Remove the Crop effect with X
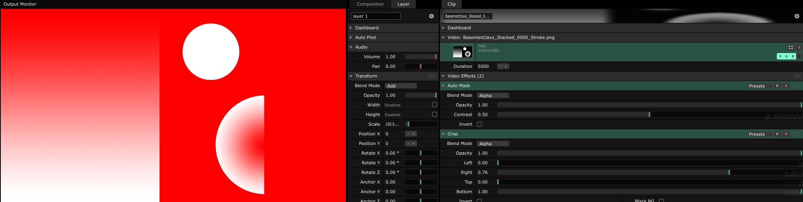This screenshot has width=803, height=202. (x=786, y=134)
